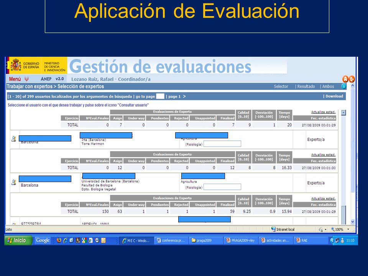Launch Internet Explorer from quick launch

click(x=65, y=240)
